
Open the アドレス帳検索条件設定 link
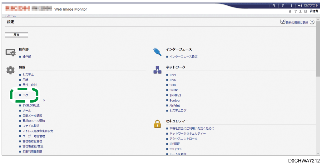point(38,131)
